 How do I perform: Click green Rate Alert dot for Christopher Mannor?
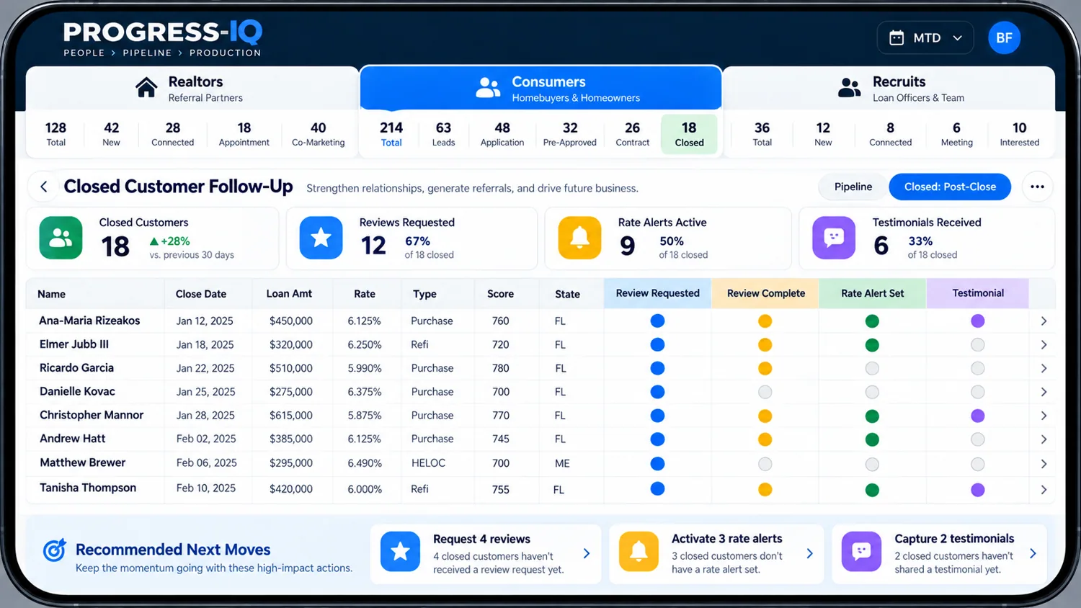click(x=872, y=416)
